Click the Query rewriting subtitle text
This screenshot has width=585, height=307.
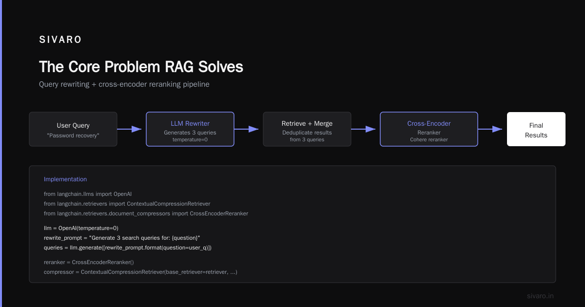click(x=124, y=84)
